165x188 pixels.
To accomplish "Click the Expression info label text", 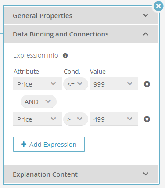I will click(x=36, y=55).
